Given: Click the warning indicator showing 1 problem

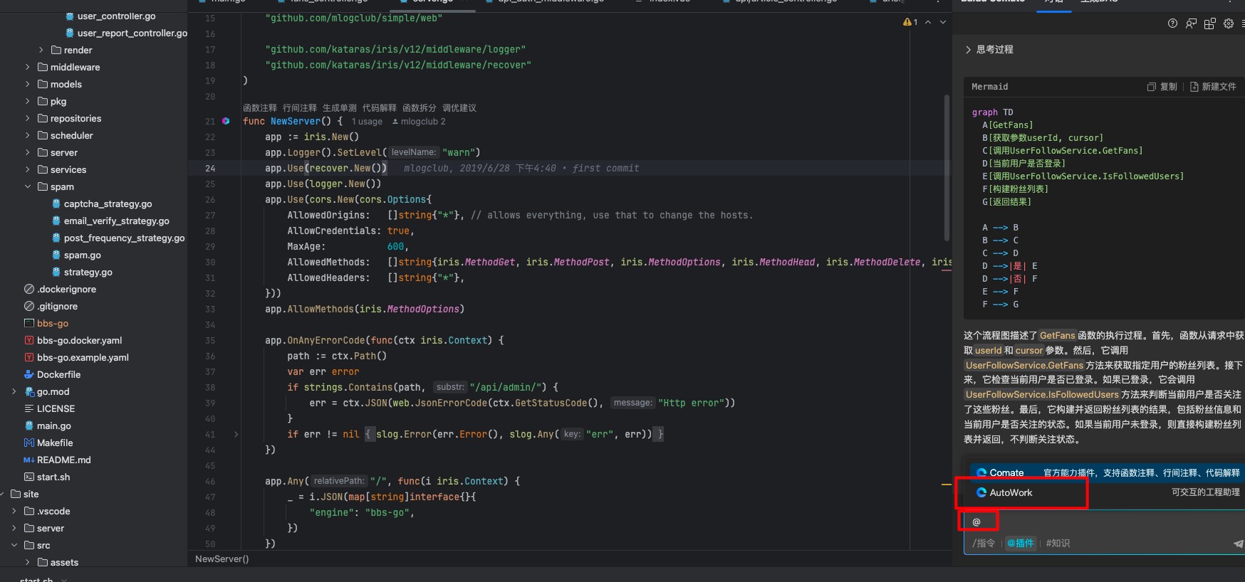Looking at the screenshot, I should pyautogui.click(x=910, y=22).
